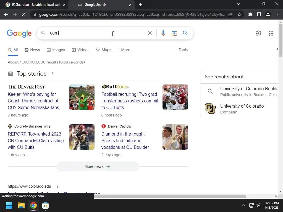Click the site lock icon
Image resolution: width=283 pixels, height=212 pixels.
(35, 14)
